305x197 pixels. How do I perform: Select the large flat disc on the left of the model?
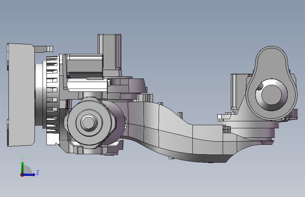tap(21, 95)
